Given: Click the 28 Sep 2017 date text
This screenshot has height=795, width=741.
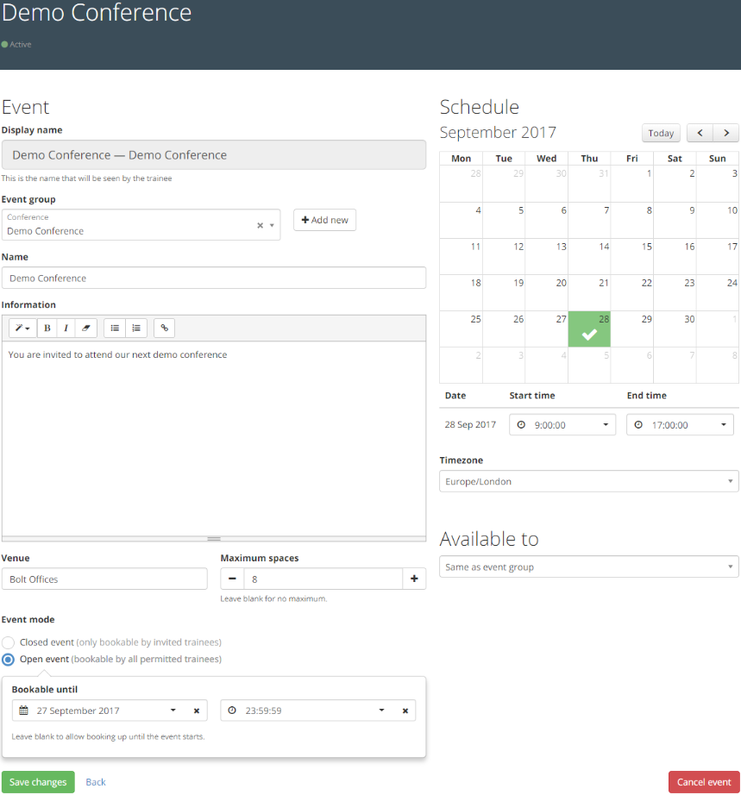Looking at the screenshot, I should pyautogui.click(x=470, y=424).
